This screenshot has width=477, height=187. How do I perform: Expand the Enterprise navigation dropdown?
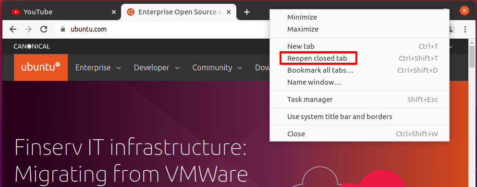98,67
